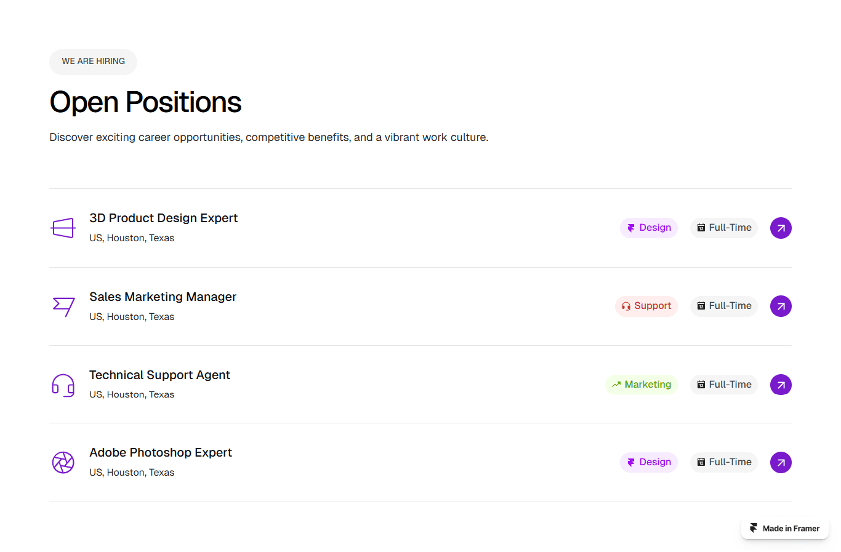
Task: Select the red Support tag
Action: 646,306
